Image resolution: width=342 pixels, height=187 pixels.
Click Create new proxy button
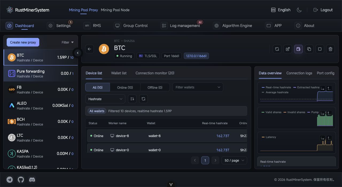23,42
